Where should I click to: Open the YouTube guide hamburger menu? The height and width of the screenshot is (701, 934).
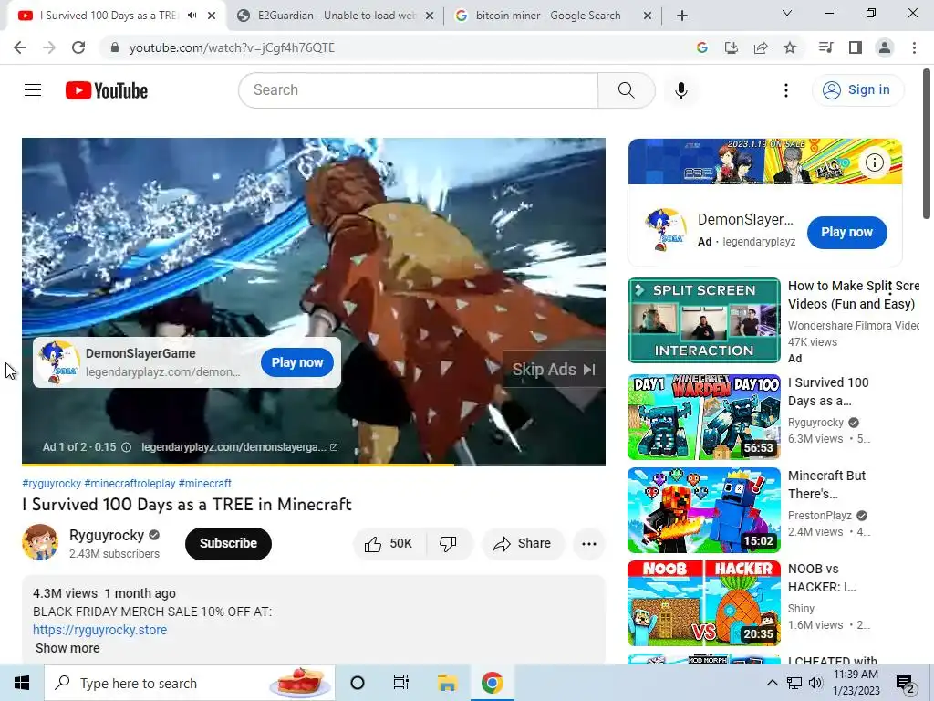(x=33, y=90)
